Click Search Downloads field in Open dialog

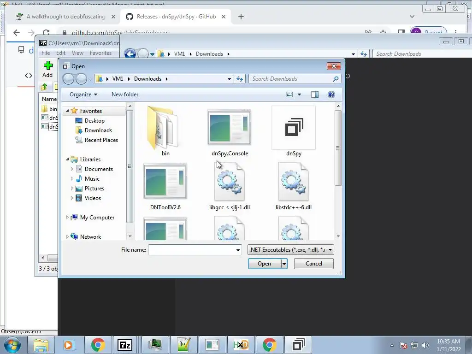click(290, 79)
